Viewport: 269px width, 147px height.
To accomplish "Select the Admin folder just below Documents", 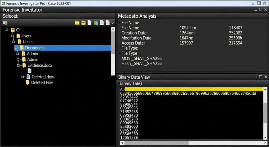I will coord(32,54).
